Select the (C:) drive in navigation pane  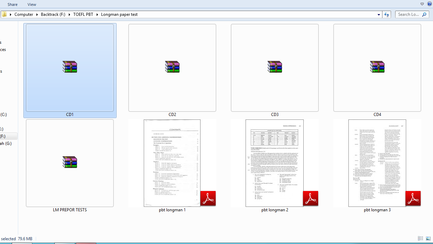tap(3, 114)
